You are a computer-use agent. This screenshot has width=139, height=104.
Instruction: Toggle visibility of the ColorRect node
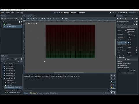(x=21, y=24)
